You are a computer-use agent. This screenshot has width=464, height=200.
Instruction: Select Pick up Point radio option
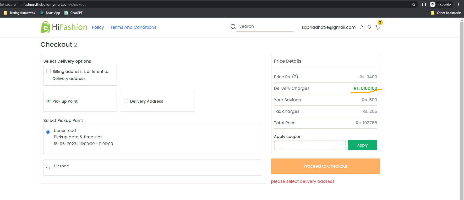(x=48, y=101)
